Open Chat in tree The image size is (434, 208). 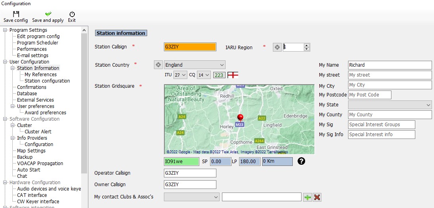[22, 176]
